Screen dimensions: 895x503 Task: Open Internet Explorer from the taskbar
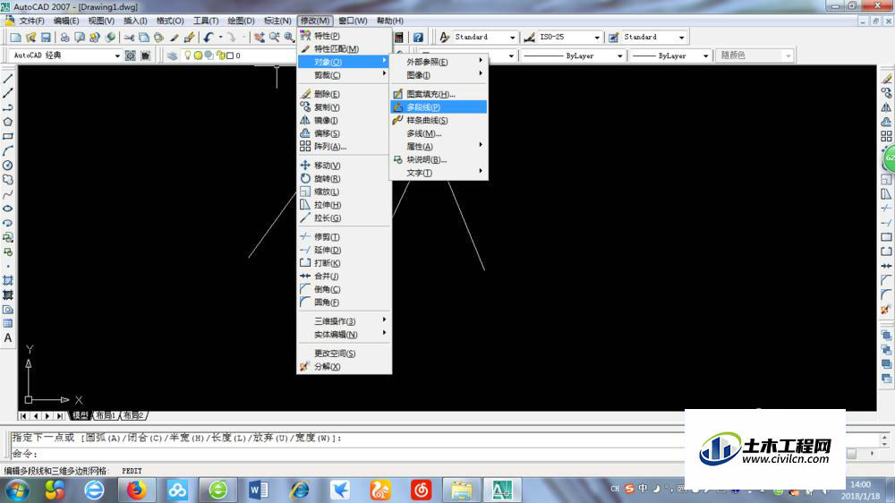click(299, 490)
